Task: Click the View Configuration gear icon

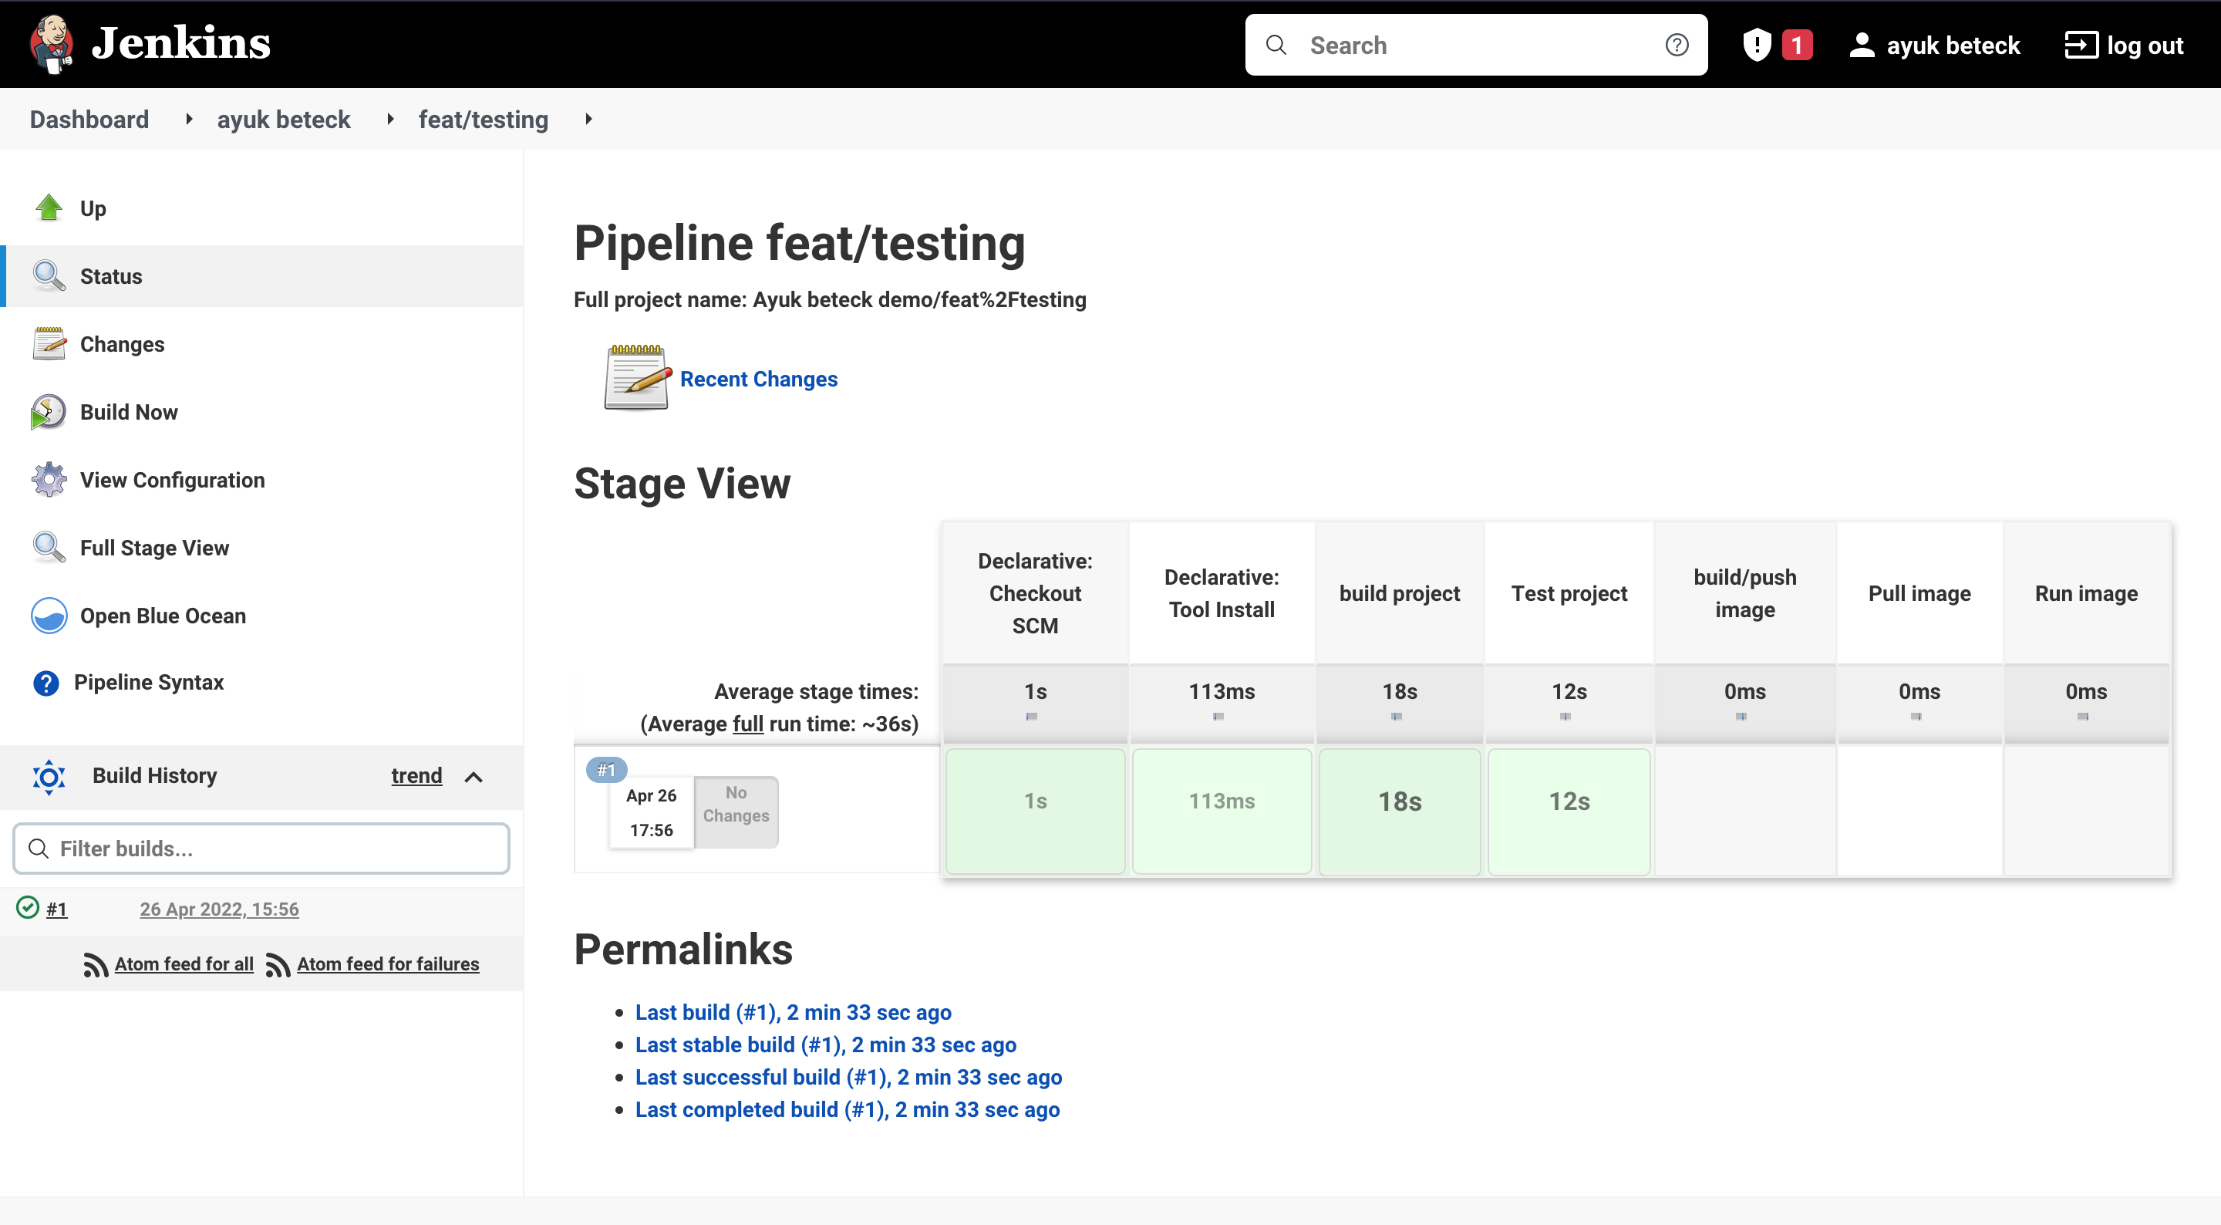Action: [x=49, y=480]
